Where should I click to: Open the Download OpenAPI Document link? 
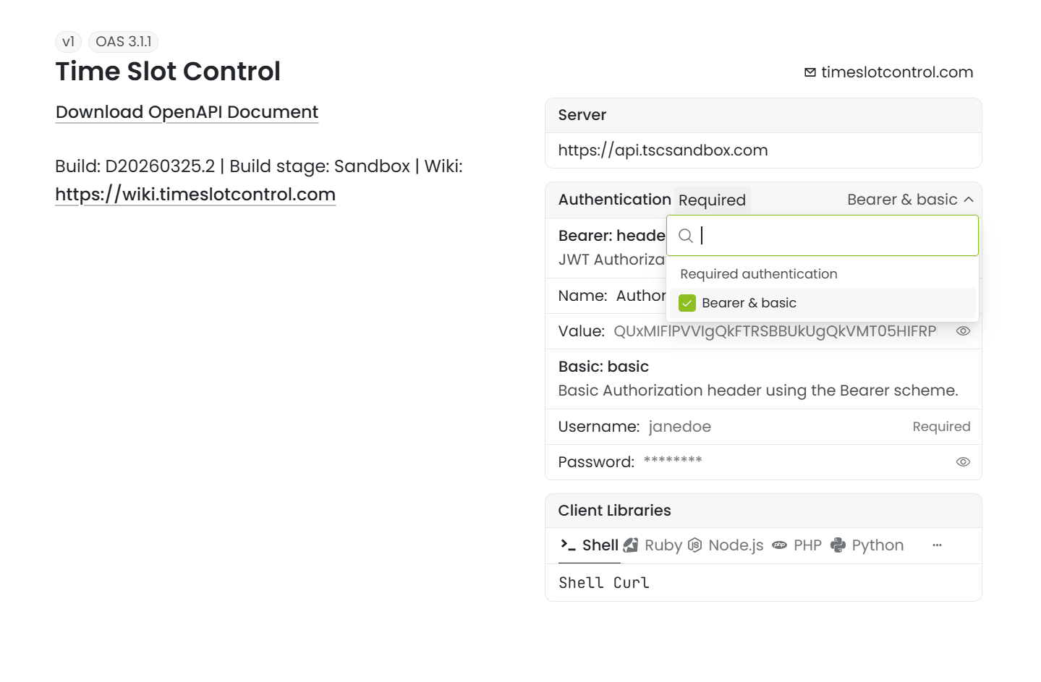pos(187,112)
